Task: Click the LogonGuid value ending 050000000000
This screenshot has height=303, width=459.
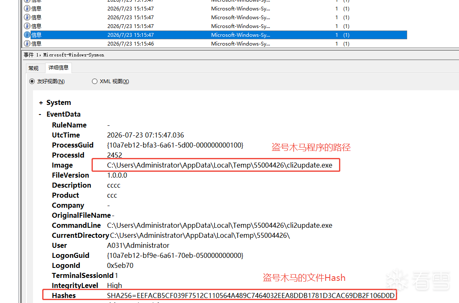Action: tap(175, 255)
